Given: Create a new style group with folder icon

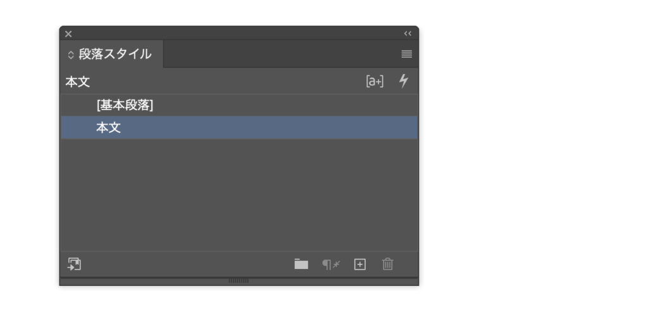Looking at the screenshot, I should click(x=301, y=264).
